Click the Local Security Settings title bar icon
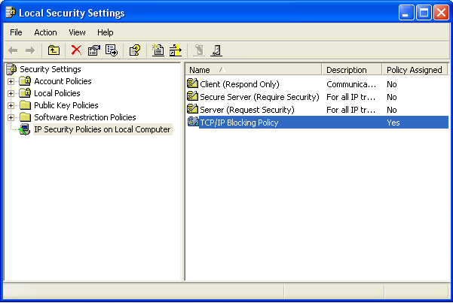The width and height of the screenshot is (453, 303). (x=11, y=13)
